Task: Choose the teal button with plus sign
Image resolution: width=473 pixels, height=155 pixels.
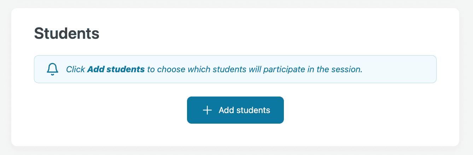Action: pyautogui.click(x=235, y=110)
